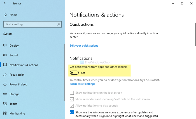Viewport: 196px width, 119px height.
Task: Click the Focus assist moon icon
Action: tap(5, 75)
